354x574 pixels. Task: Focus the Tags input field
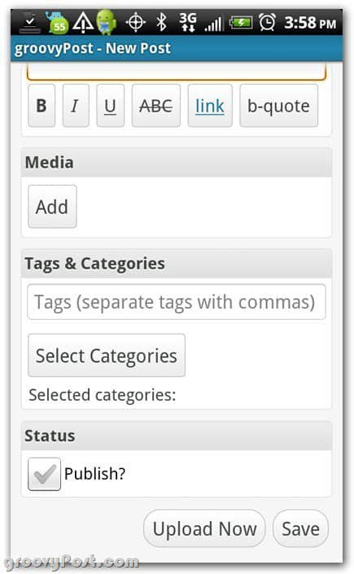coord(176,302)
